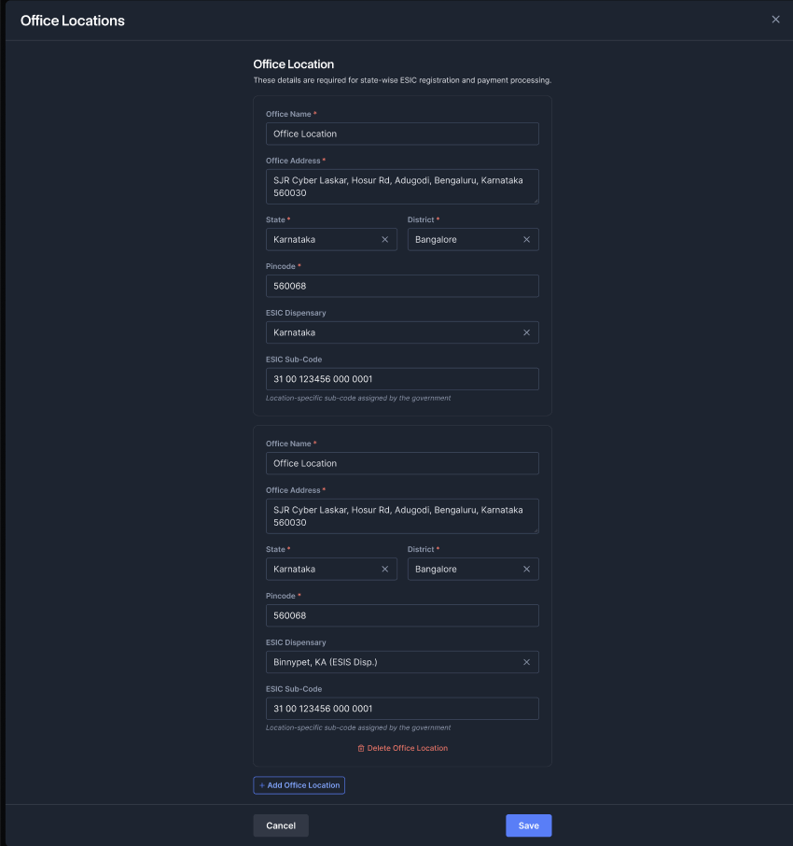
Task: Open the first District dropdown showing Bangalore
Action: pos(464,240)
